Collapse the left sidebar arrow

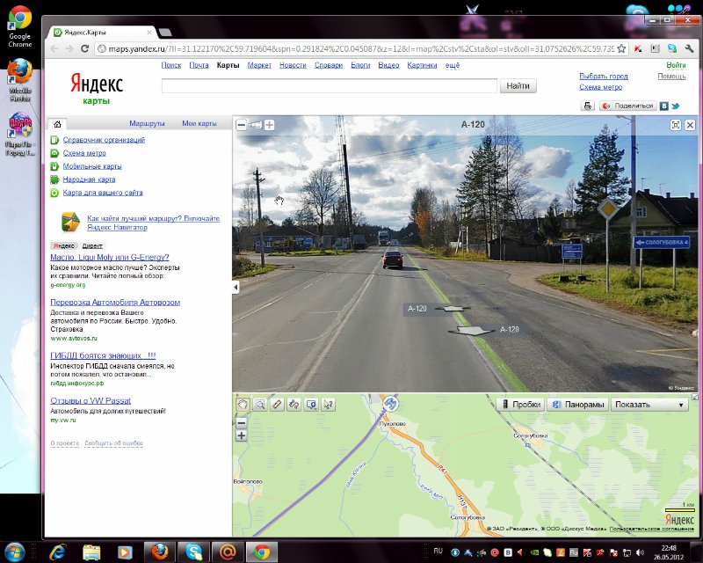pyautogui.click(x=236, y=287)
